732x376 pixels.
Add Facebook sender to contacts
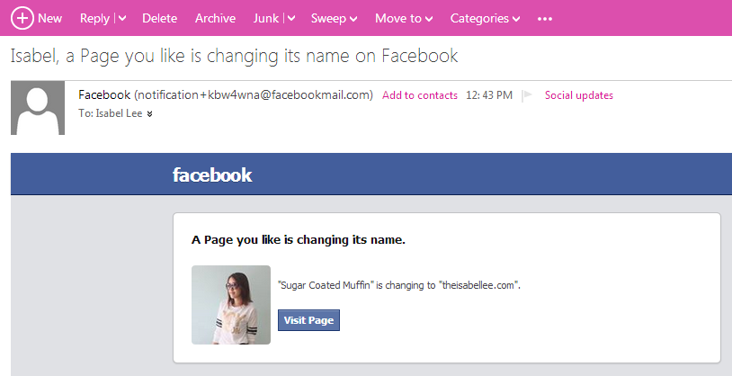[x=420, y=95]
